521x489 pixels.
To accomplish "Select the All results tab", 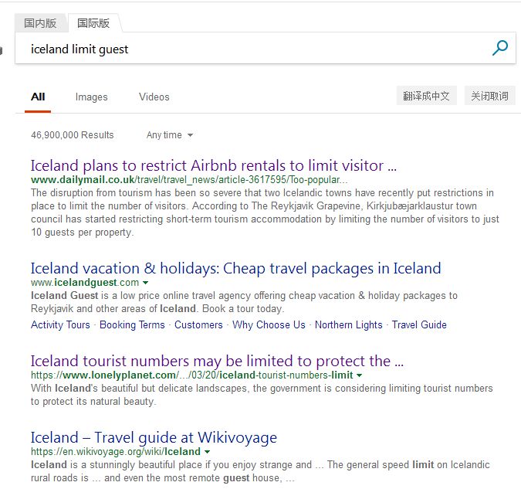I will pos(38,97).
